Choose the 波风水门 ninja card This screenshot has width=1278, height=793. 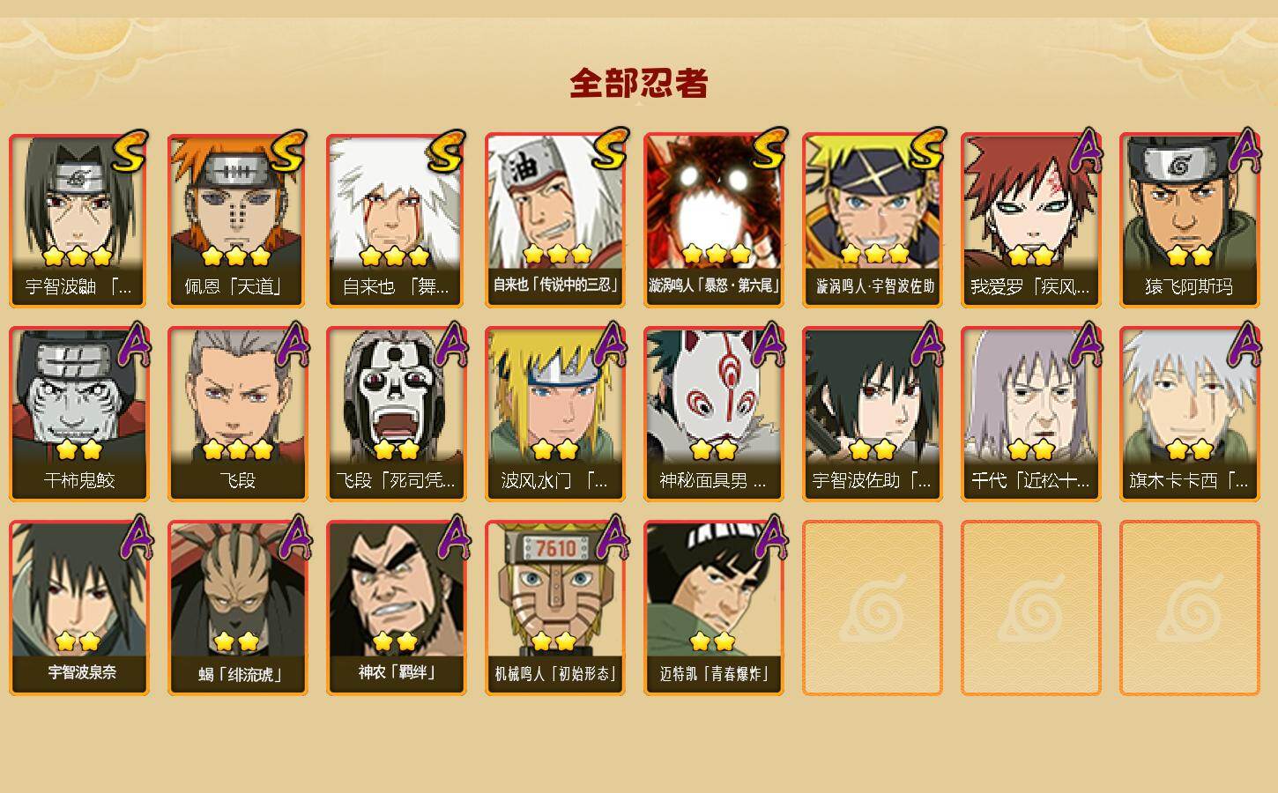554,414
